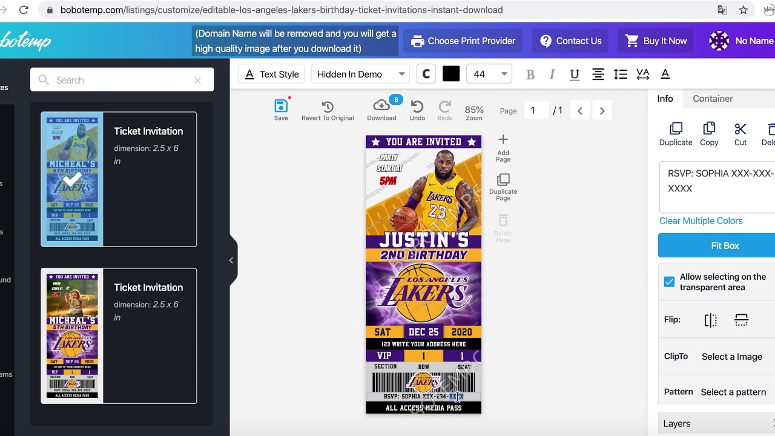The image size is (775, 436).
Task: Open the 85% Zoom control
Action: pyautogui.click(x=474, y=113)
